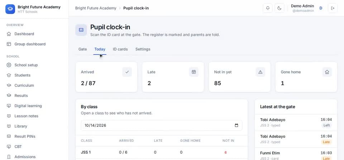Click the Bright Future Academy graduation cap logo
344x160 pixels.
click(10, 9)
